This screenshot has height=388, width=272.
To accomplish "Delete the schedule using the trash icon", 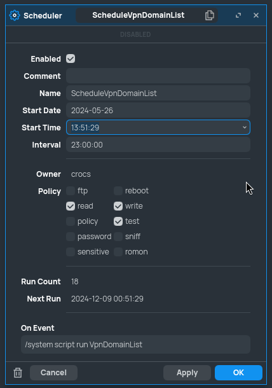I will [18, 373].
